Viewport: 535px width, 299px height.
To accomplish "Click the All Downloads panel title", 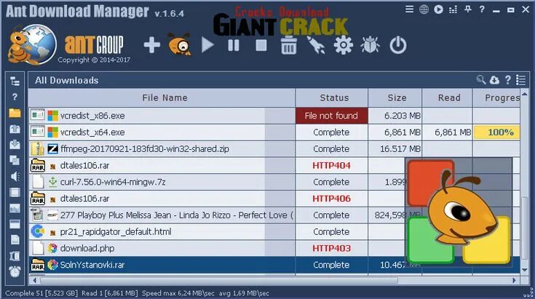I will 66,80.
